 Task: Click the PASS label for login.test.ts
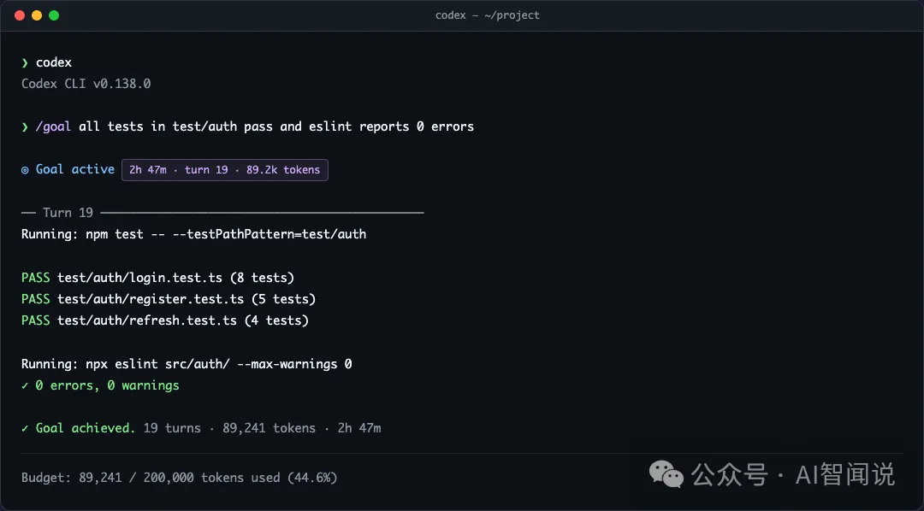click(x=35, y=277)
